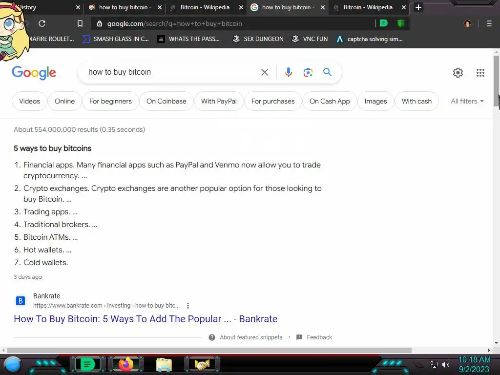Open the WHATS THE PASS... bookmark
This screenshot has height=375, width=500.
point(189,39)
